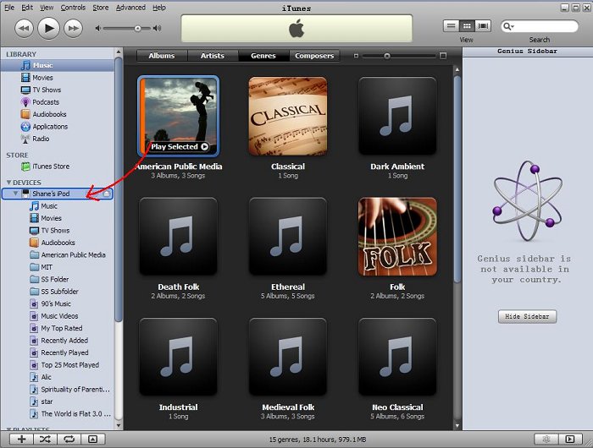Open the search magnifier dropdown
The image size is (593, 448).
click(508, 26)
